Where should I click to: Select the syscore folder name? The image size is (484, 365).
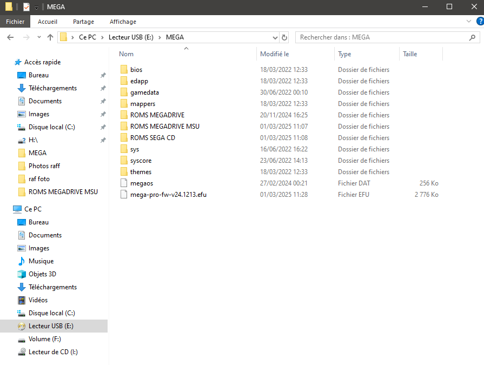141,161
